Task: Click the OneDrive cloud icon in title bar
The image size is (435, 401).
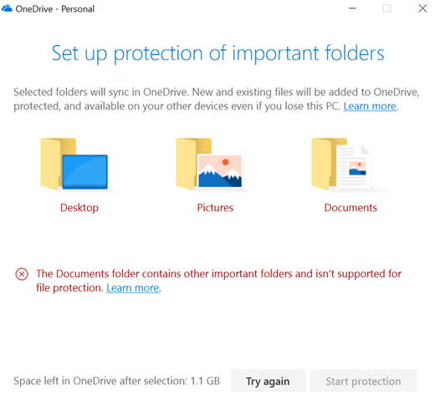Action: point(8,8)
